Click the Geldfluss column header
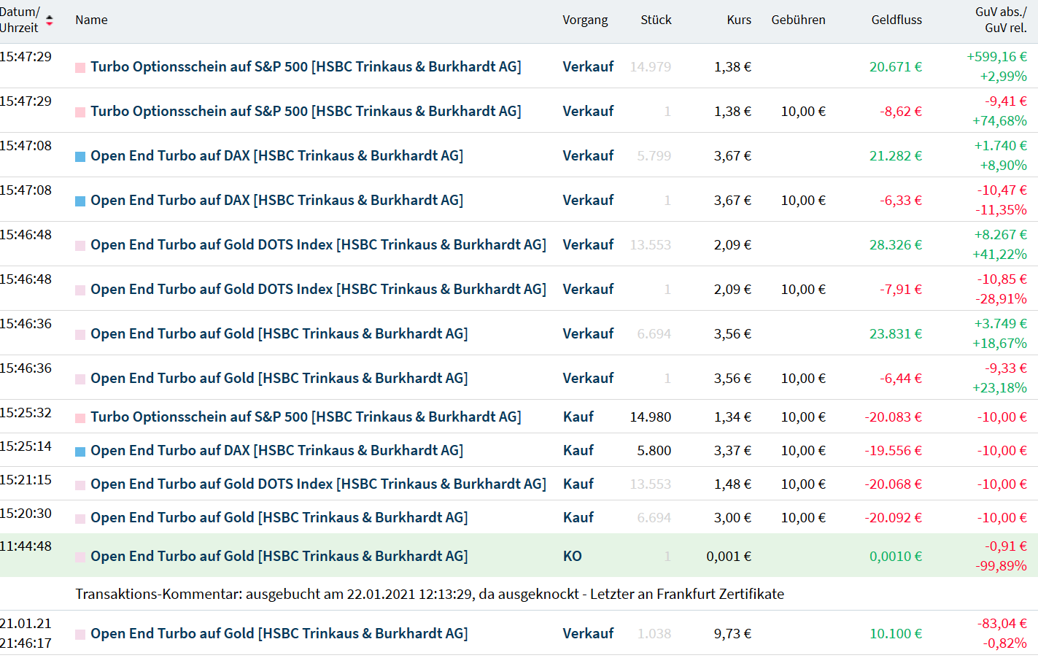Image resolution: width=1038 pixels, height=658 pixels. [896, 20]
